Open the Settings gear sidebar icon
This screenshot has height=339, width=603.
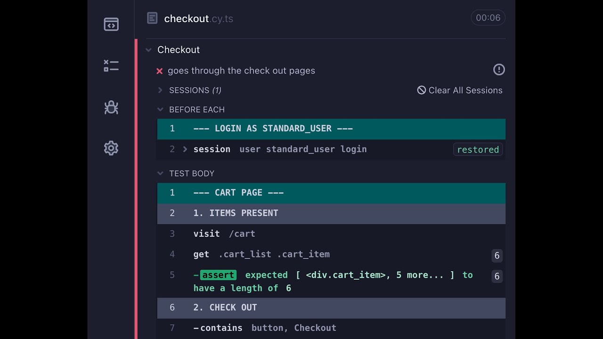coord(111,148)
